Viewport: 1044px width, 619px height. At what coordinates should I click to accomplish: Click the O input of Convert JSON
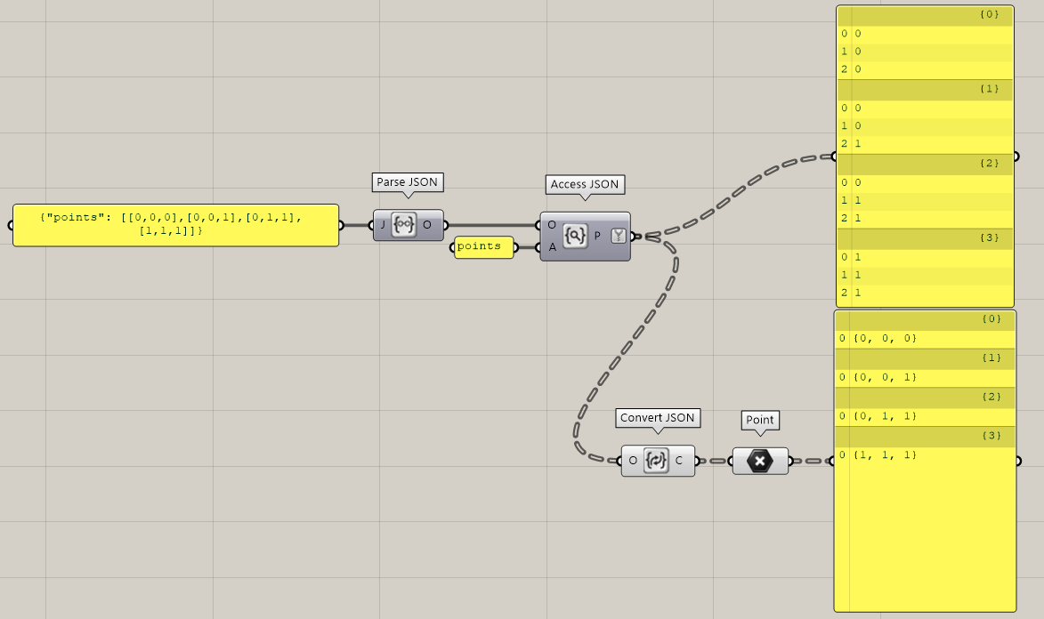point(633,461)
